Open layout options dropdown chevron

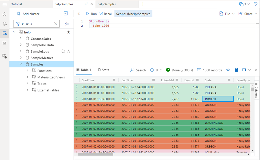pyautogui.click(x=249, y=70)
